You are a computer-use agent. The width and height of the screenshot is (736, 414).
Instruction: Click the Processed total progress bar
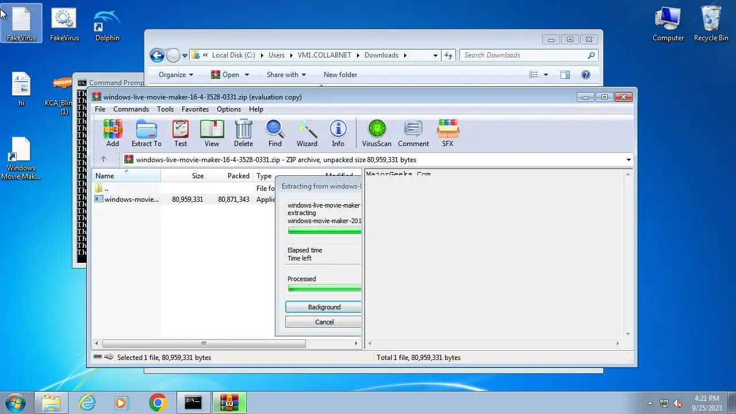325,289
